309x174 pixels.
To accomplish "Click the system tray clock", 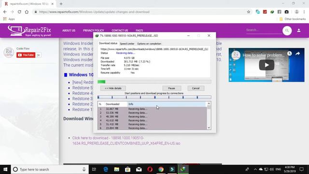I will tap(290, 169).
